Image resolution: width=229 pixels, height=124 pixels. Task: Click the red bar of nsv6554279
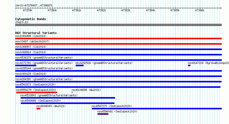[37, 92]
